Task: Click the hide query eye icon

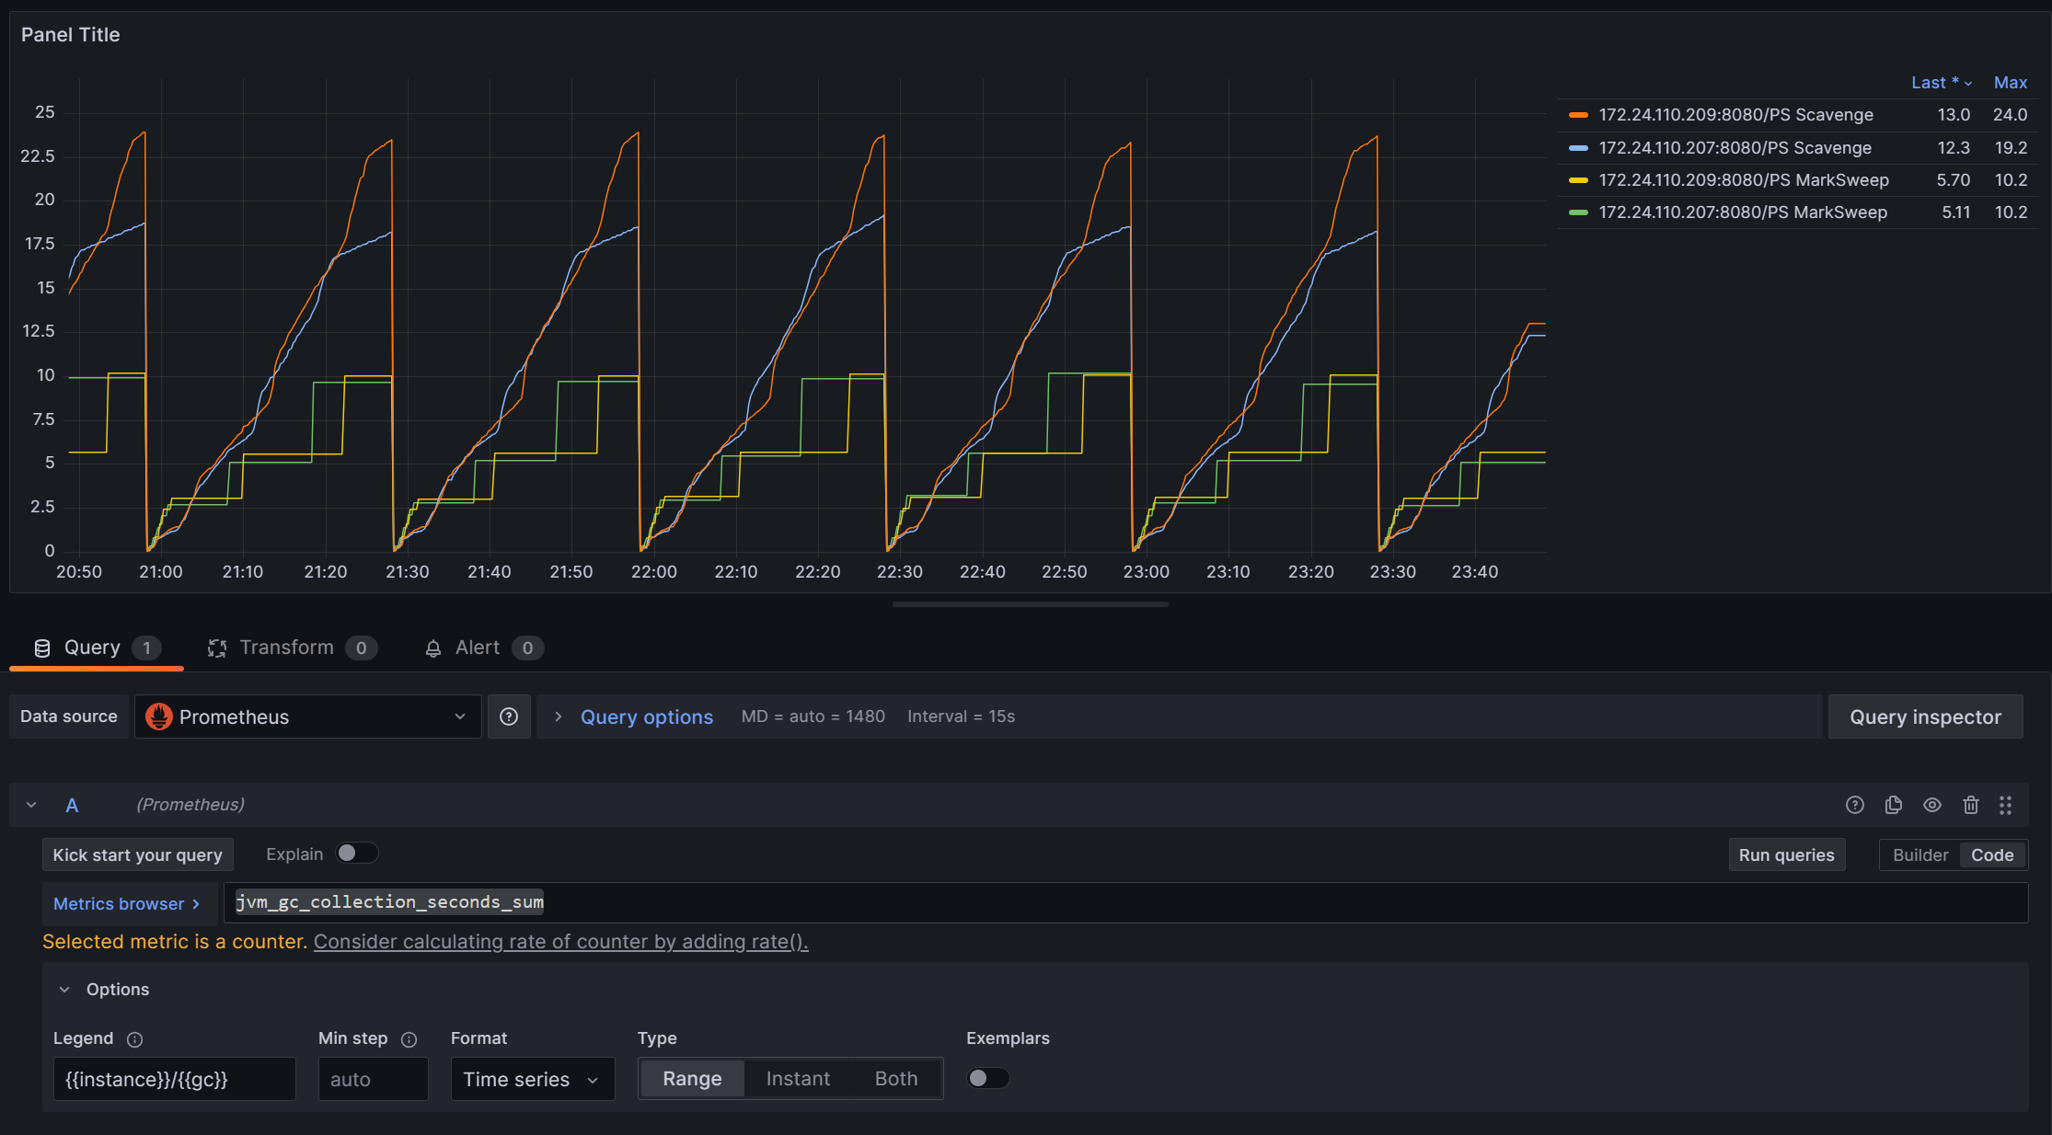Action: tap(1931, 805)
